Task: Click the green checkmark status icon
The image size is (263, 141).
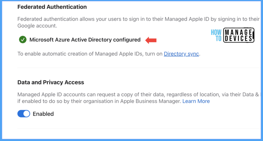Action: [x=23, y=40]
